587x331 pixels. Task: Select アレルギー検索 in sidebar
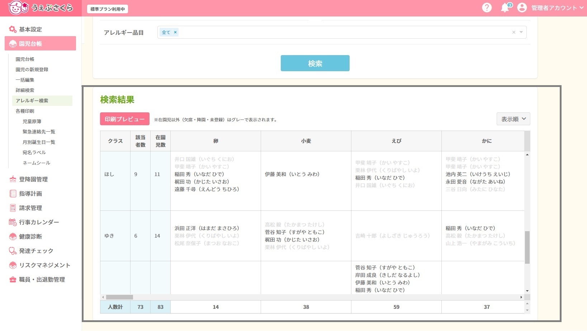coord(42,101)
